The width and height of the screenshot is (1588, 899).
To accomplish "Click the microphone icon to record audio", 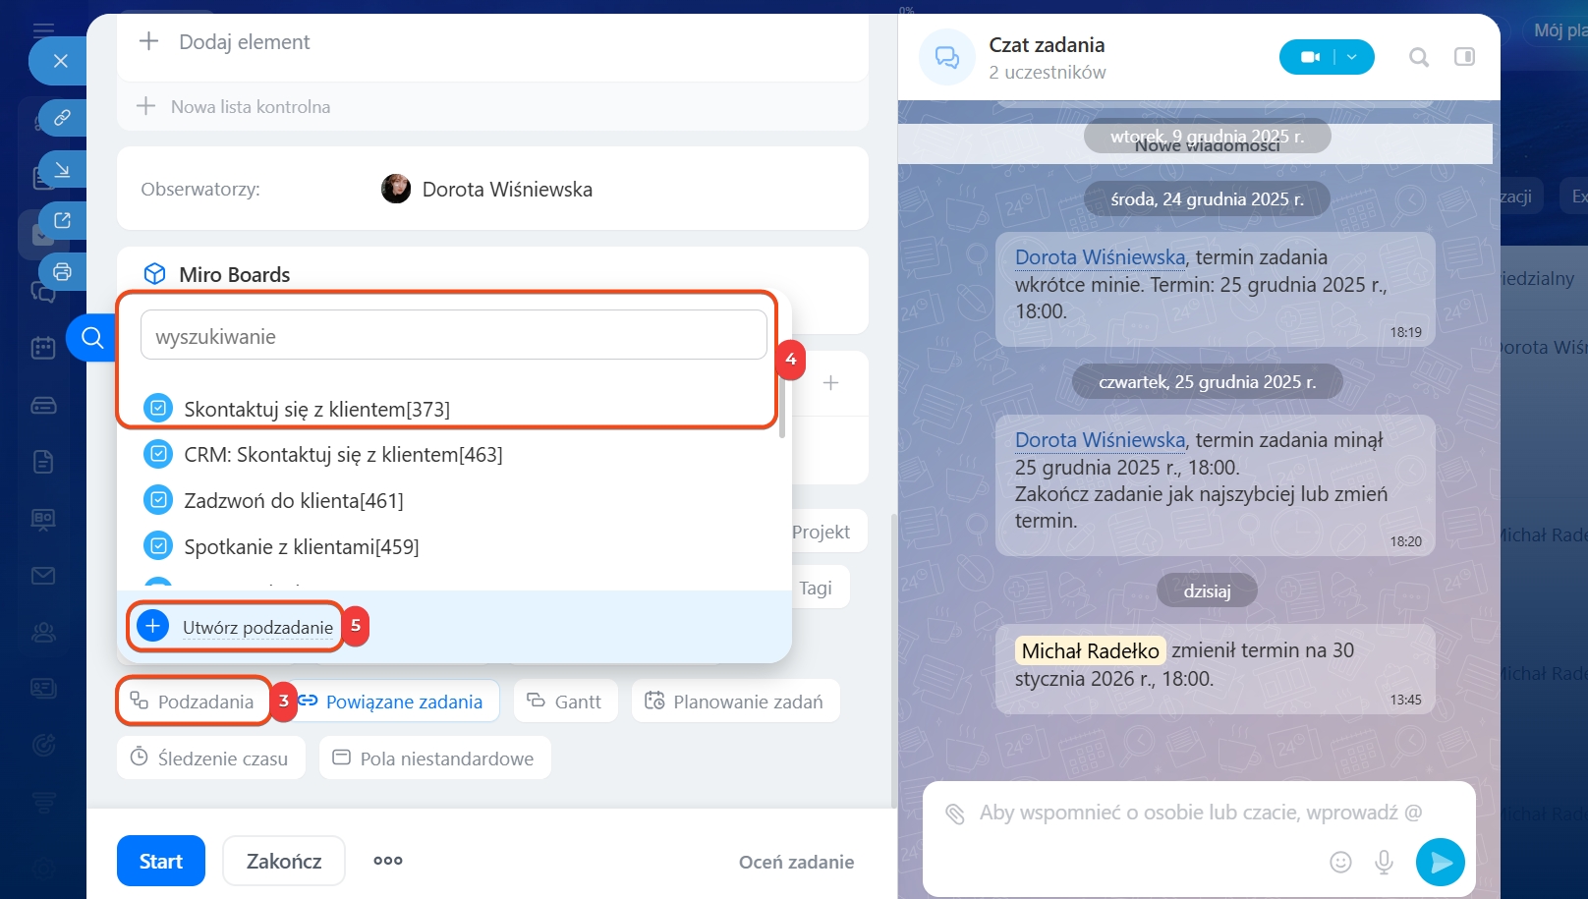I will click(x=1384, y=862).
